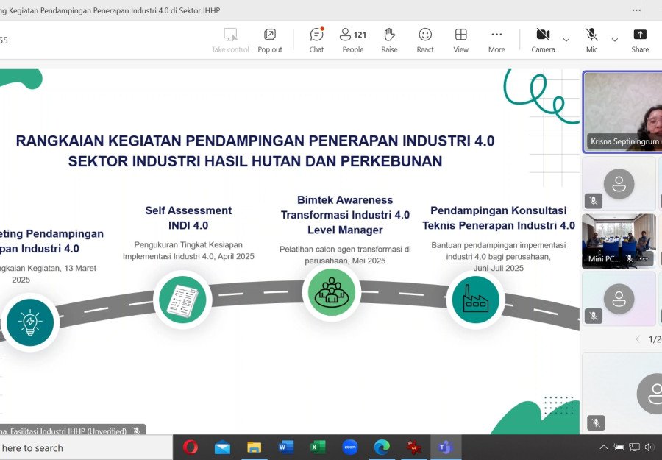Open Opera browser from the taskbar
The width and height of the screenshot is (662, 460).
tap(191, 447)
